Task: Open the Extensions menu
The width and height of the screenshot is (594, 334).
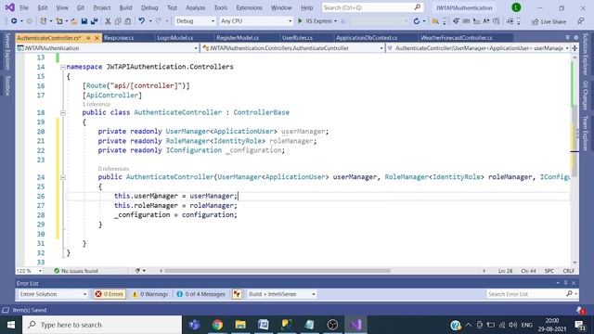Action: coord(249,7)
